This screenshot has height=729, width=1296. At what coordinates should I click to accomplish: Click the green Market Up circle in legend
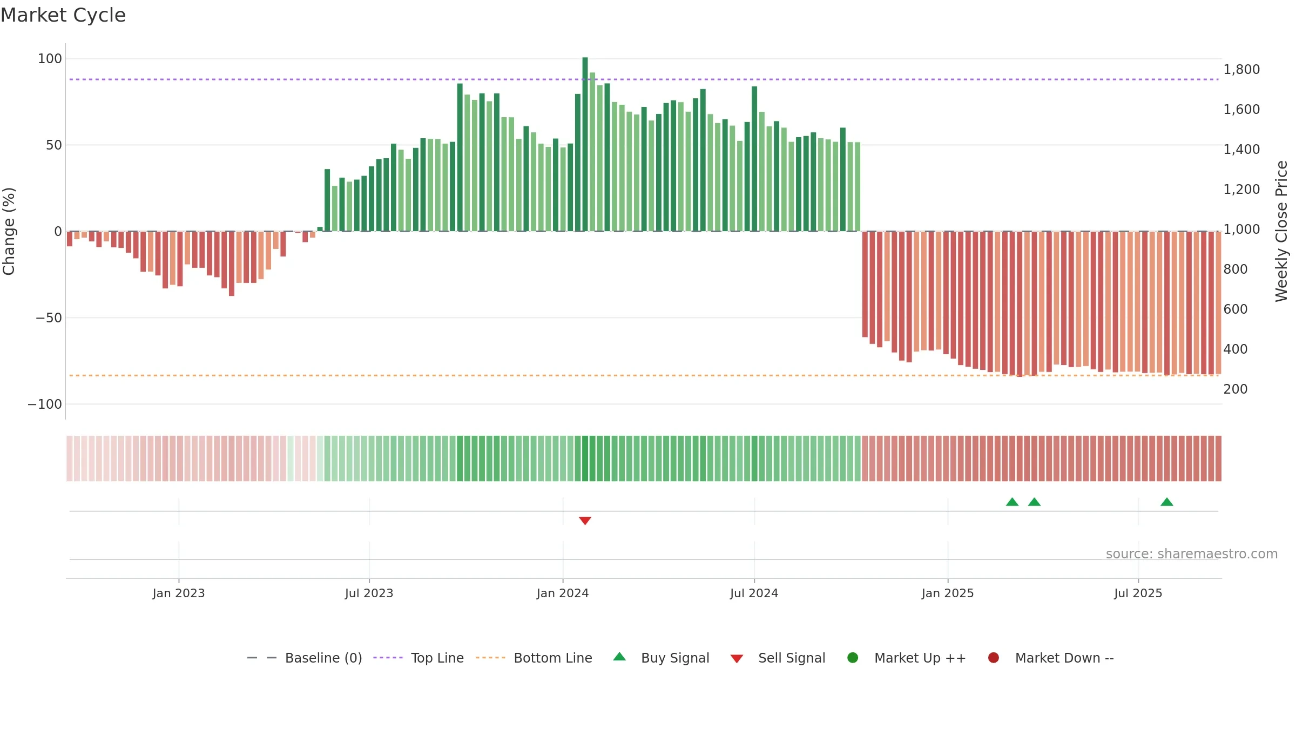[x=853, y=658]
